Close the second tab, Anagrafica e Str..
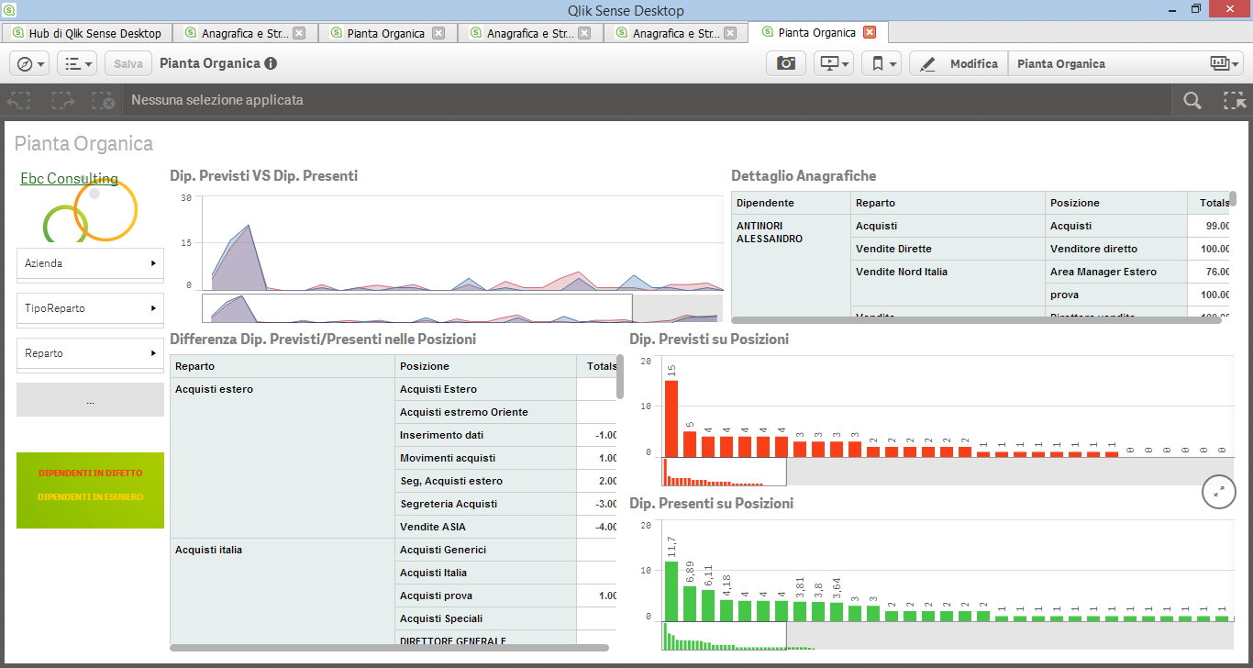This screenshot has height=668, width=1253. tap(298, 33)
